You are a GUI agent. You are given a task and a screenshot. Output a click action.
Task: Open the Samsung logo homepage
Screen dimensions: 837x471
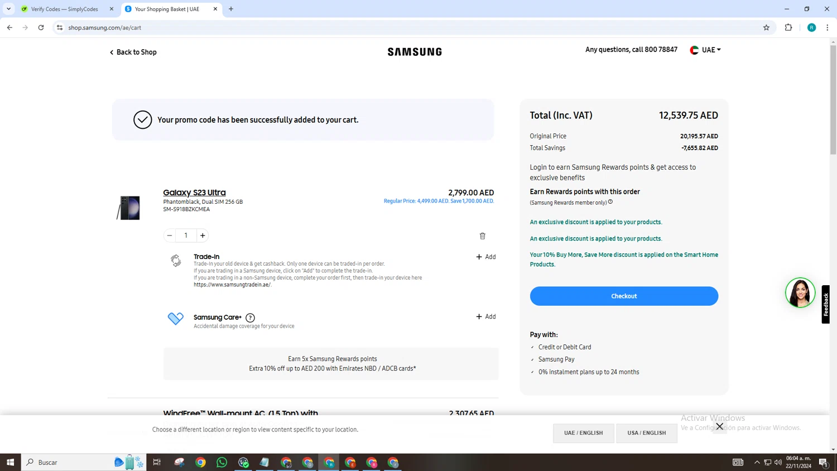tap(415, 52)
